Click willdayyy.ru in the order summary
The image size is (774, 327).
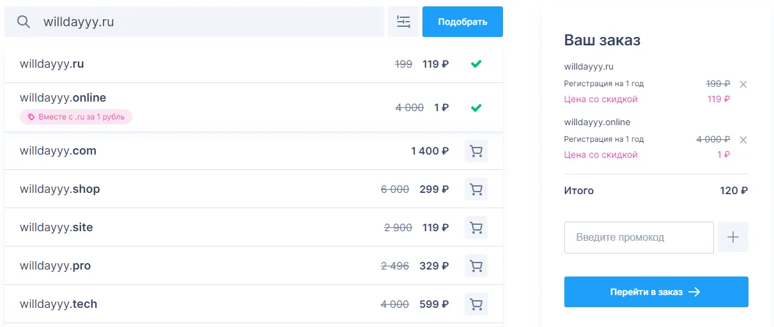tap(589, 66)
